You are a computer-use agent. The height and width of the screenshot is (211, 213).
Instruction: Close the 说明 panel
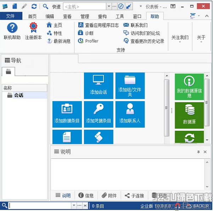205,152
